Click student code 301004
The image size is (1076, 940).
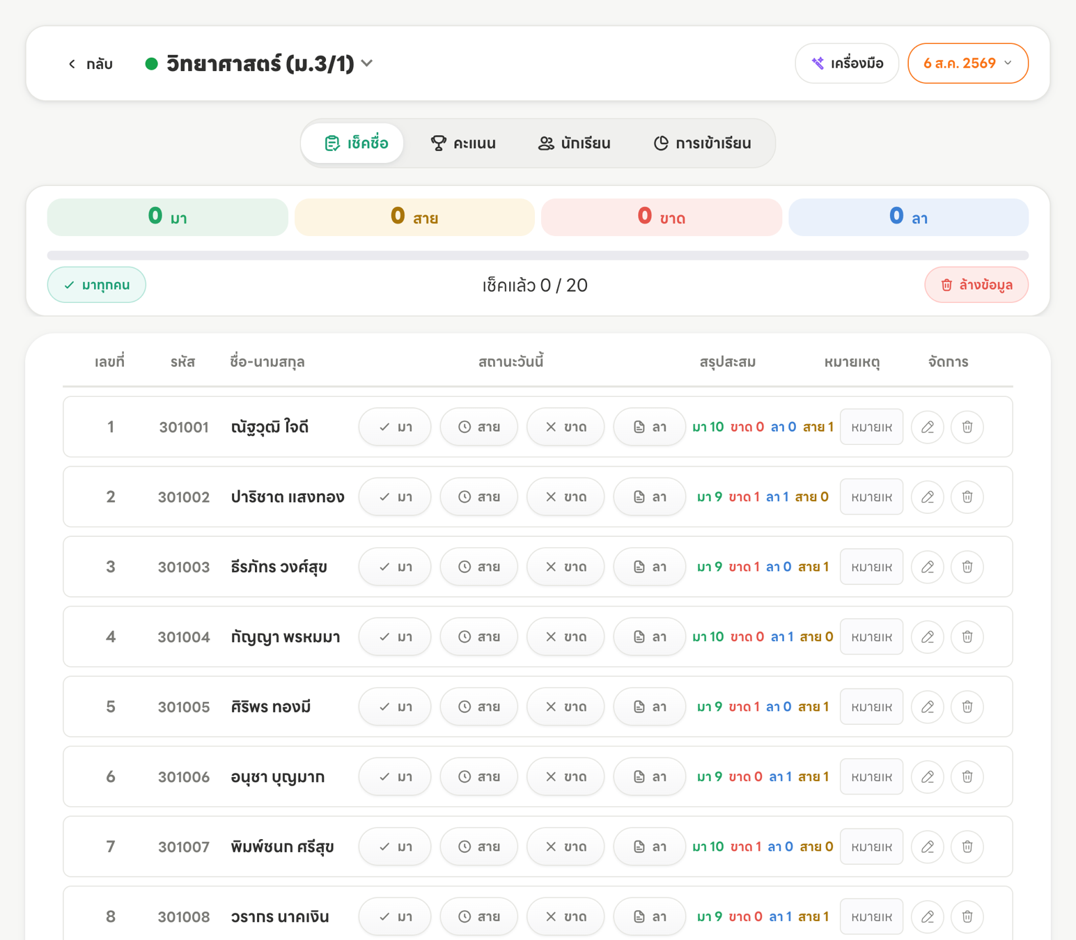[x=184, y=637]
